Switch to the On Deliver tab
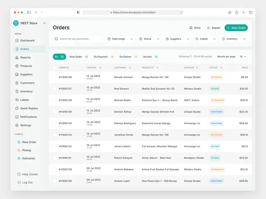266x199 pixels. click(129, 57)
